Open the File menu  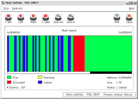(x=6, y=9)
